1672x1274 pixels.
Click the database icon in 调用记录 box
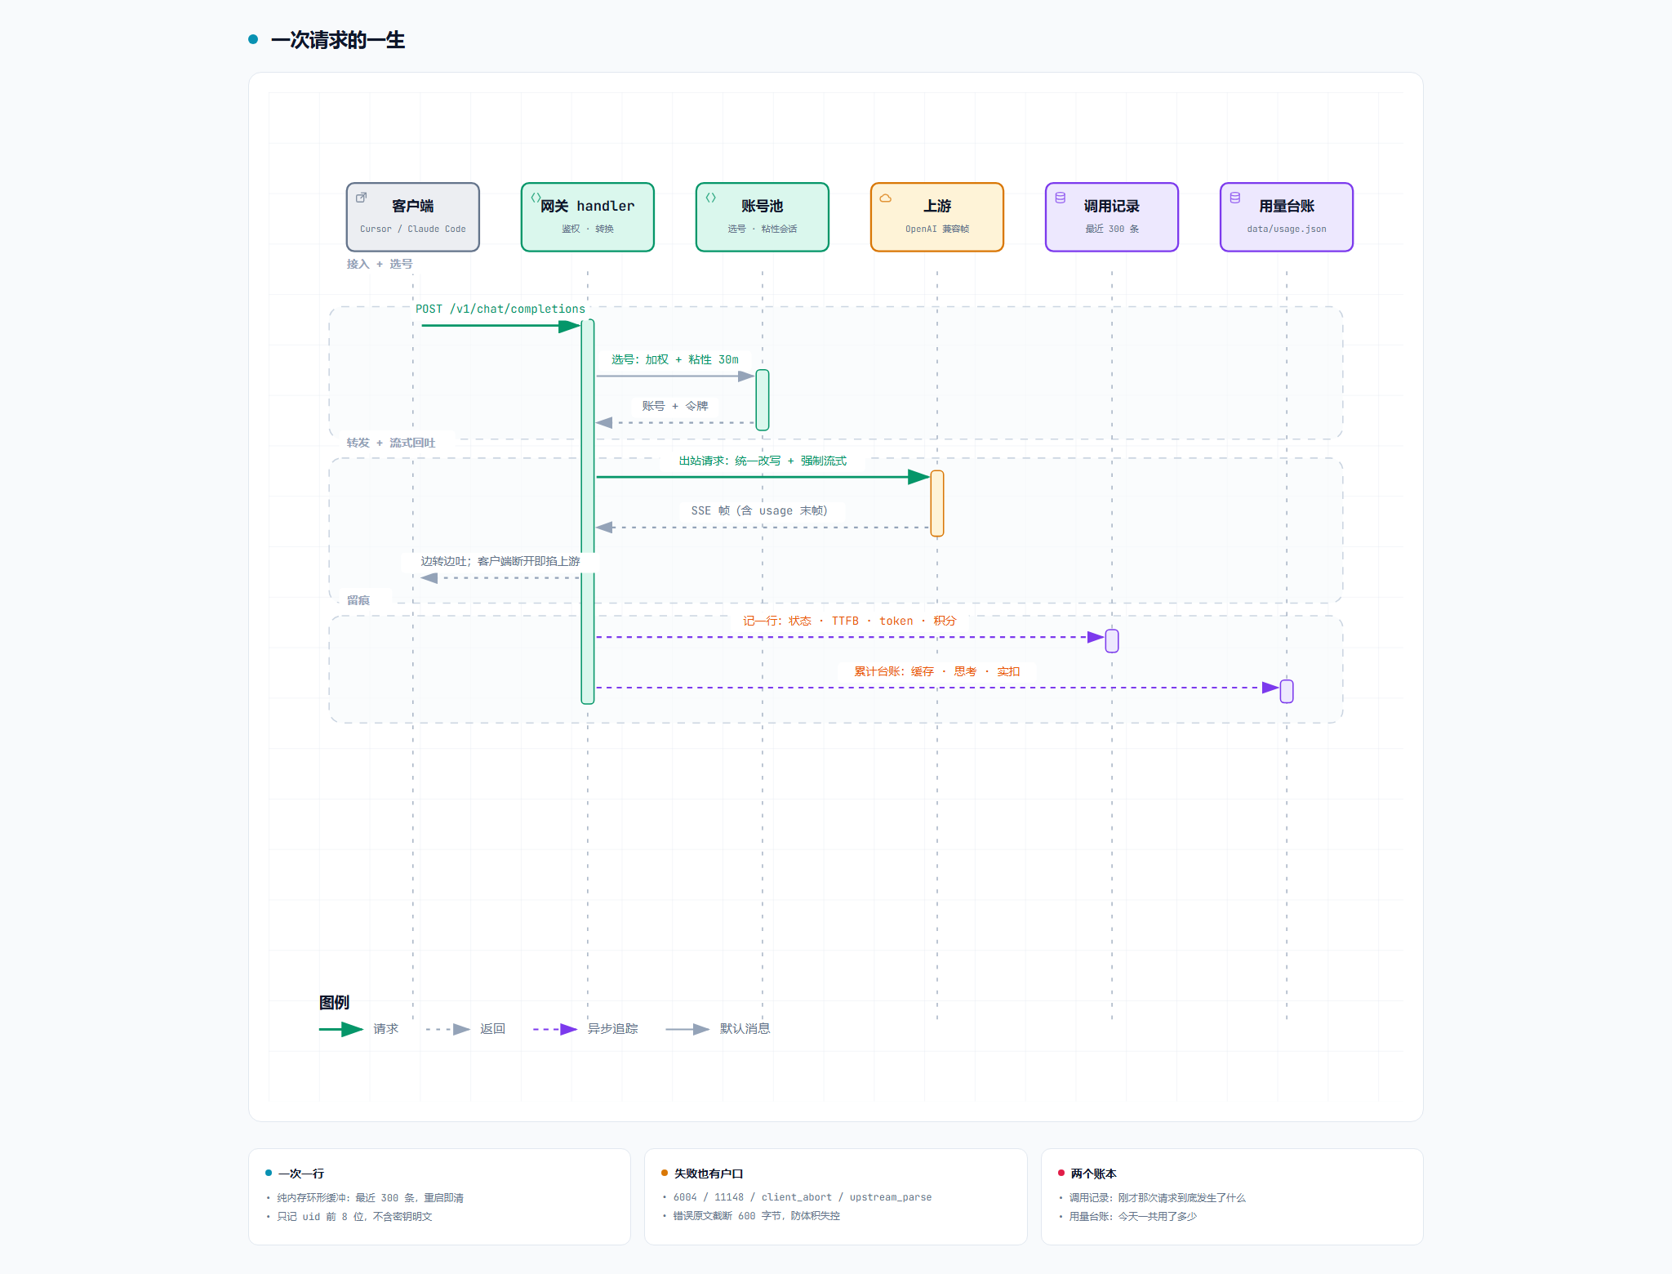tap(1060, 198)
